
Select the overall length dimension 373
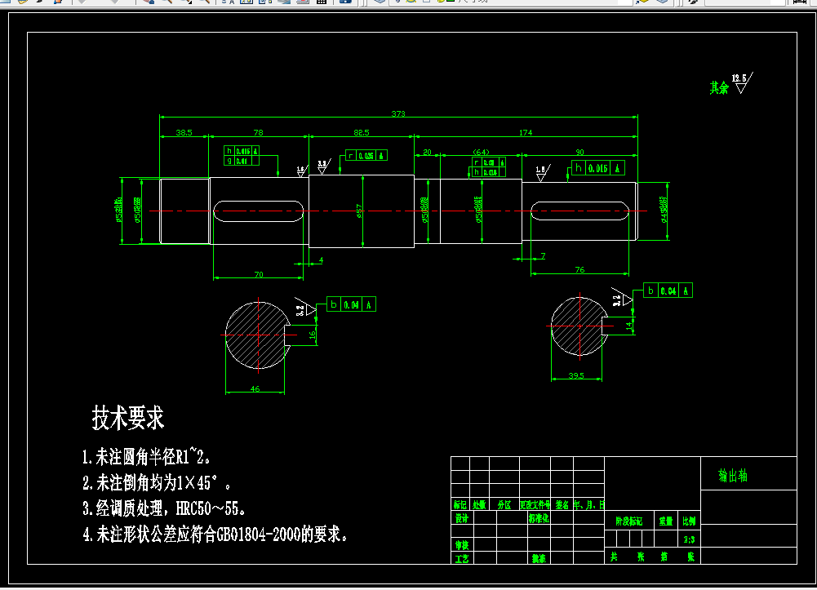(398, 113)
